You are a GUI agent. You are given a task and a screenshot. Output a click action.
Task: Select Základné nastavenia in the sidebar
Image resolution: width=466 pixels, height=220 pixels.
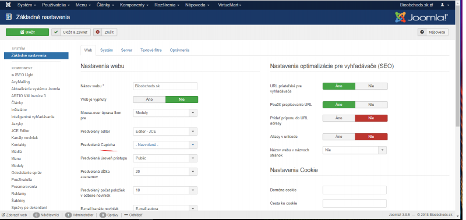click(x=36, y=55)
